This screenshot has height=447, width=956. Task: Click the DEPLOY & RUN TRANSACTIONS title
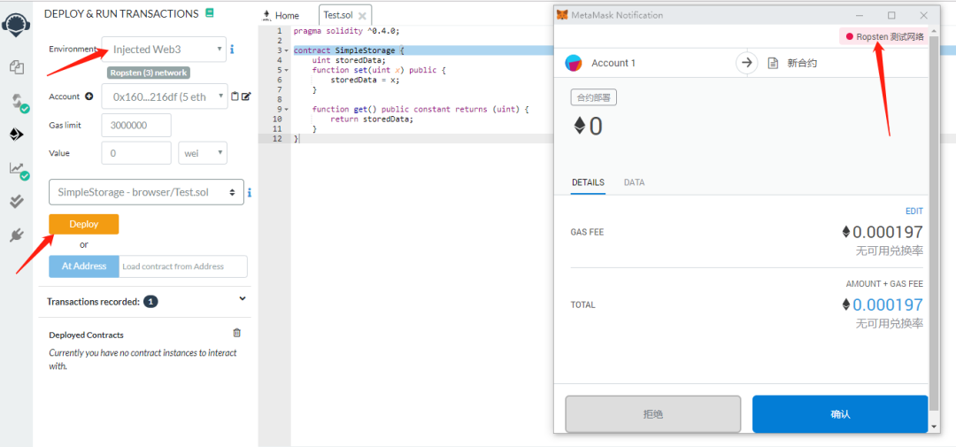tap(121, 13)
